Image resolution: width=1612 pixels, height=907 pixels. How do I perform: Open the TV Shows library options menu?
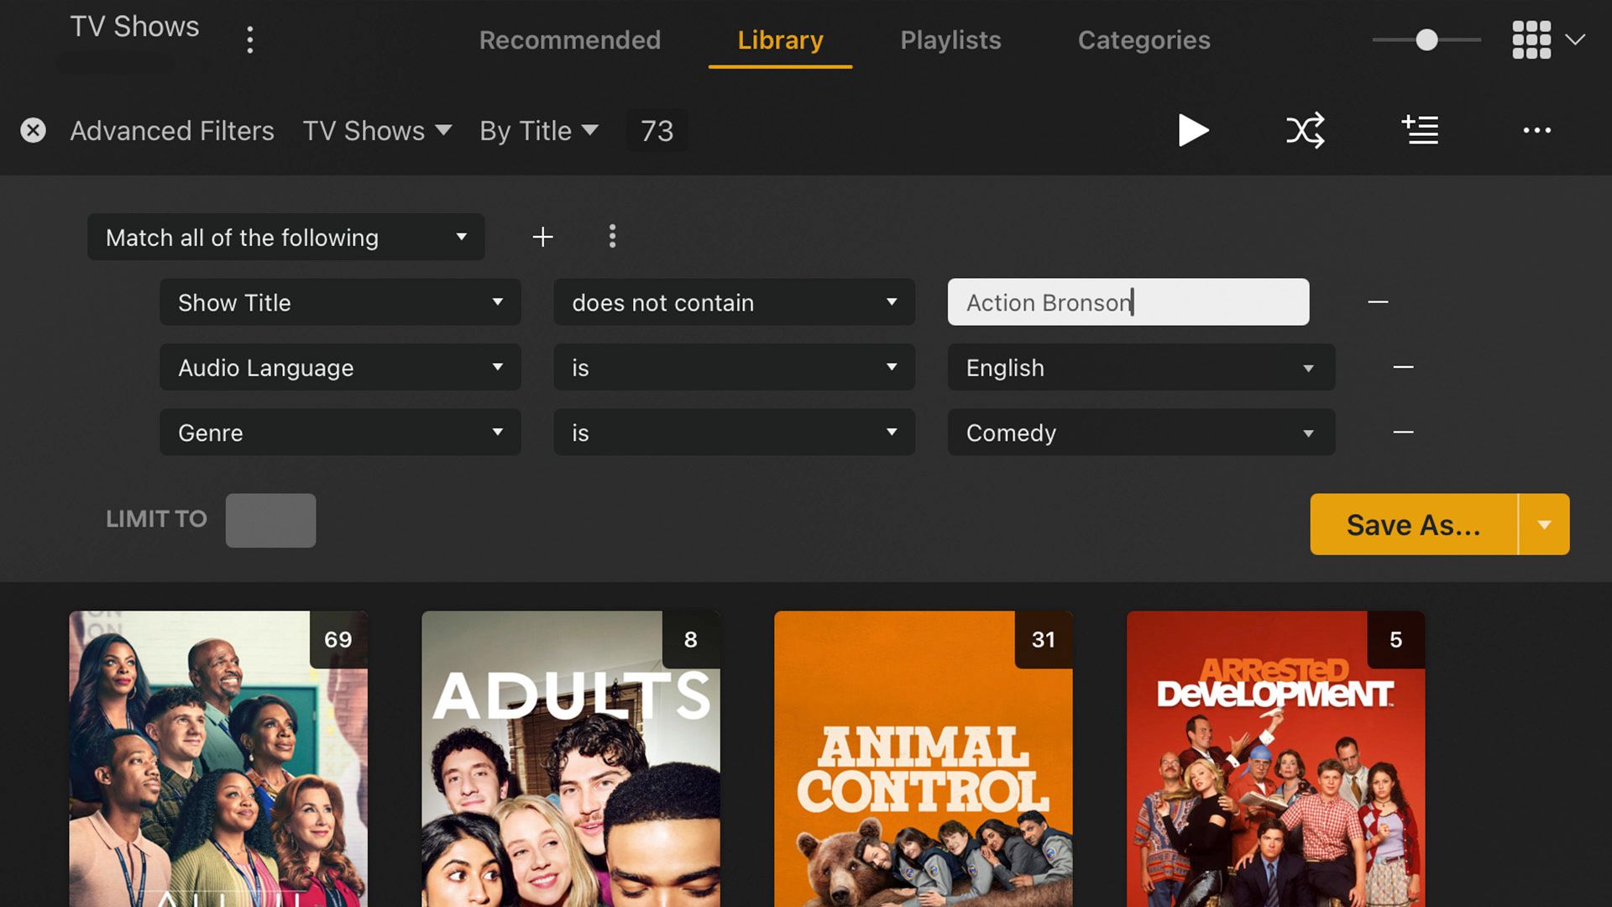click(249, 39)
